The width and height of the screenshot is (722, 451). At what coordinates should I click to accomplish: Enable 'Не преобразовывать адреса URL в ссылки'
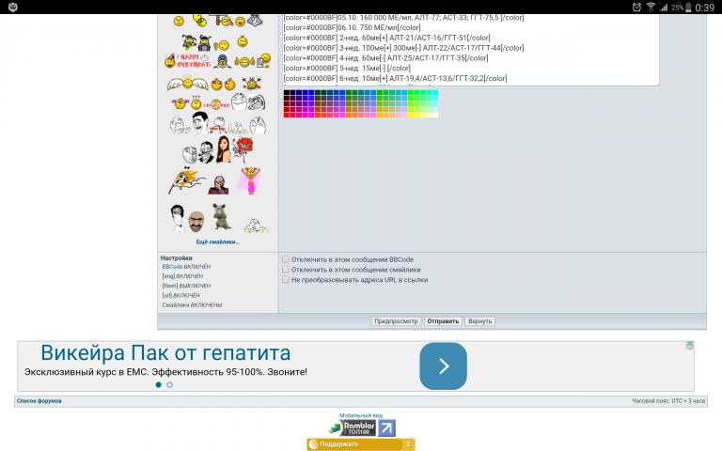(286, 279)
